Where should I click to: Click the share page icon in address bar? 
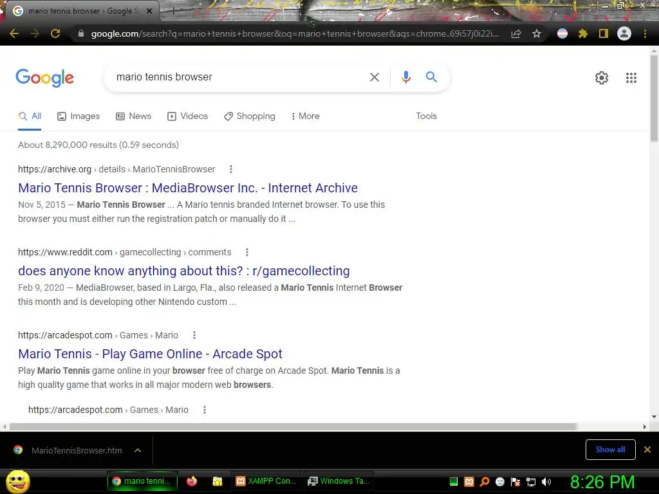516,33
